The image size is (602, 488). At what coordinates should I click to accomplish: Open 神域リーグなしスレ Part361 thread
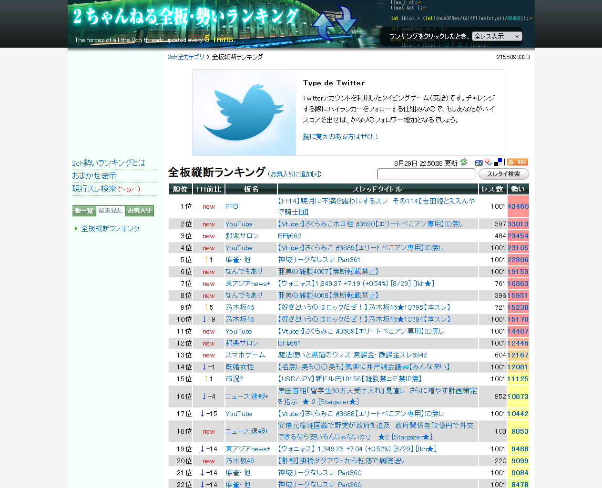(319, 260)
